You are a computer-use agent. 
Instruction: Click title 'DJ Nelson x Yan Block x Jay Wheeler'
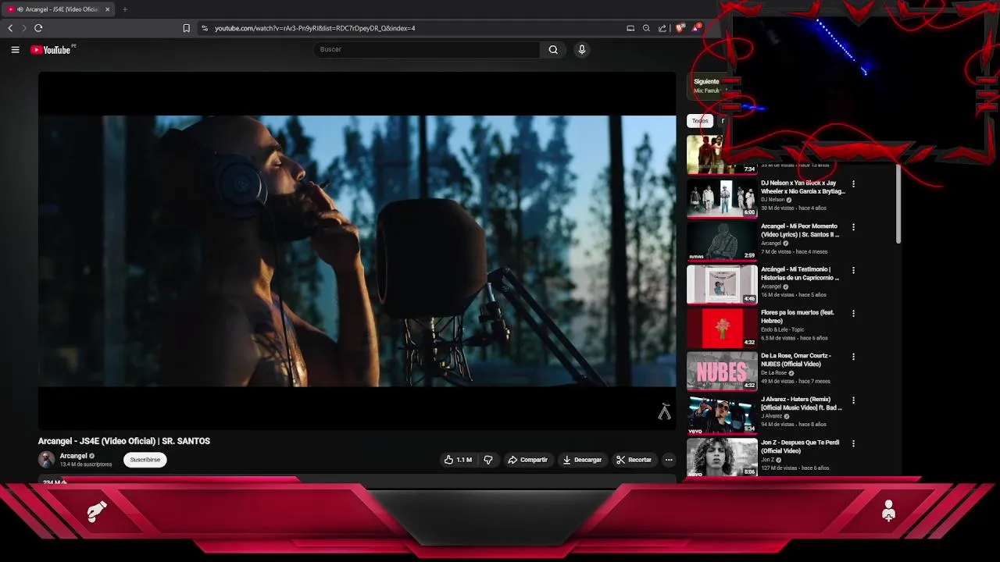(803, 187)
